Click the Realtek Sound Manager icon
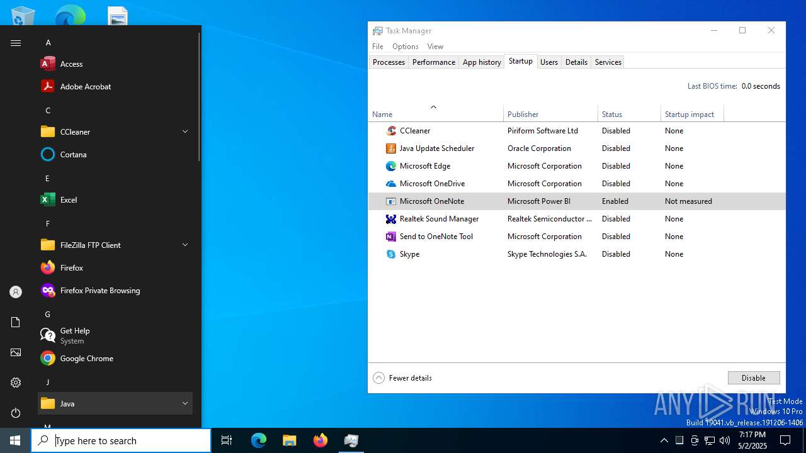Screen dimensions: 806x453 click(391, 219)
